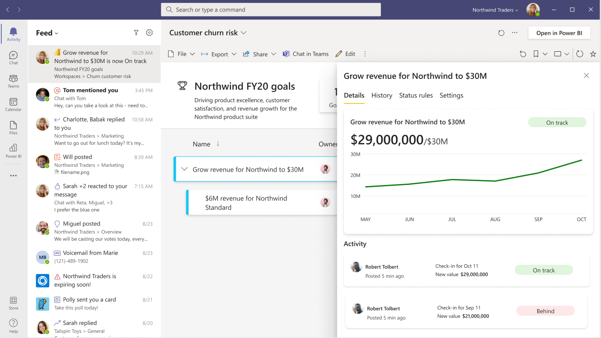Open the Store icon
Screen dimensions: 601x338
click(x=13, y=303)
